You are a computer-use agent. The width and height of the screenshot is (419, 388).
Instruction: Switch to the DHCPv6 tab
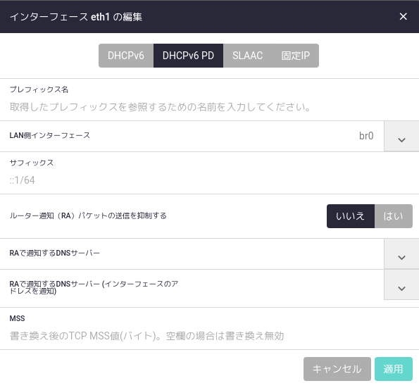pyautogui.click(x=126, y=56)
